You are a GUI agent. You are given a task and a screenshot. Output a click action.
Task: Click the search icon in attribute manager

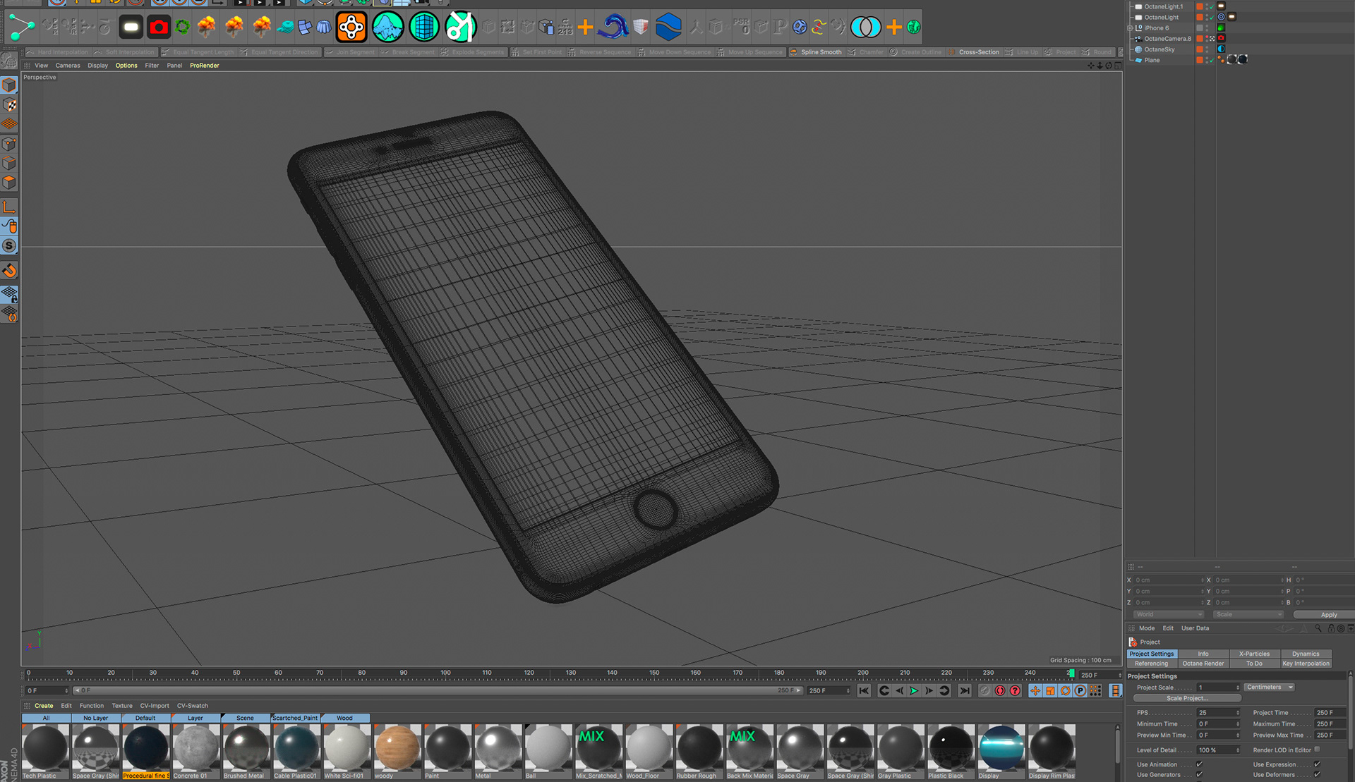point(1317,628)
